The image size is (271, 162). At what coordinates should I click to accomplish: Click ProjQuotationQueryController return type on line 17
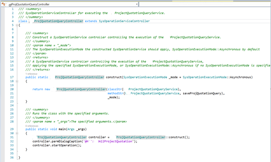click(79, 77)
